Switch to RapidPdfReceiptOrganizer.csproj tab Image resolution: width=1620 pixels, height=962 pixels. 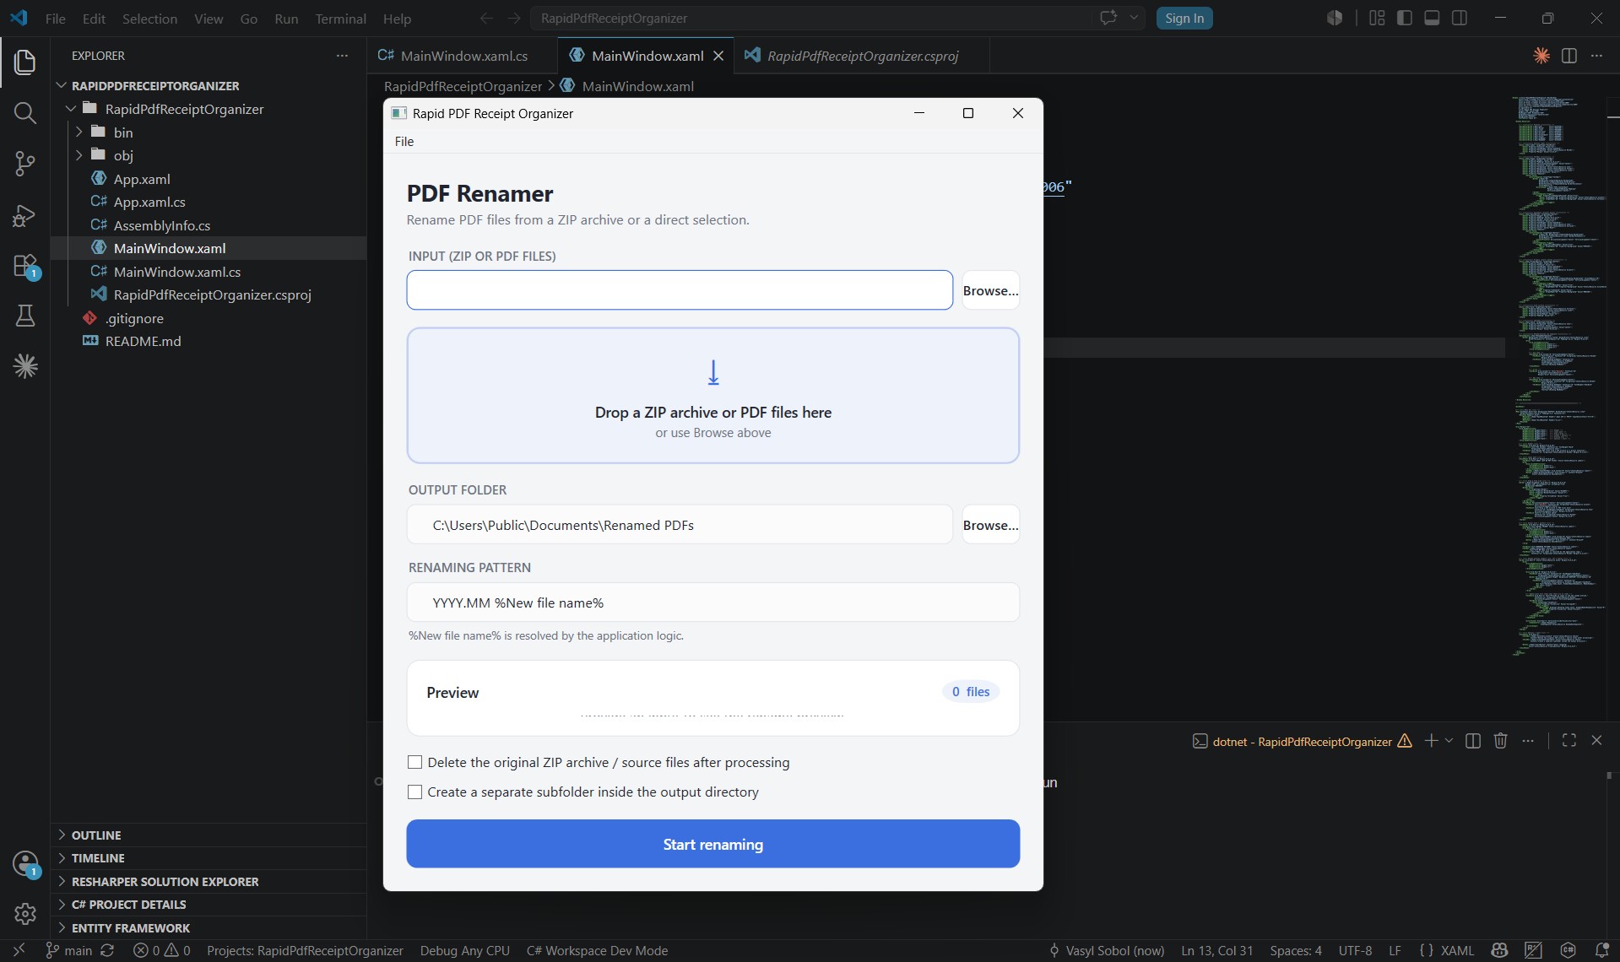click(862, 56)
